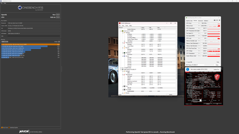Image resolution: width=239 pixels, height=134 pixels.
Task: Open the GPU-Z hamburger menu icon
Action: pyautogui.click(x=219, y=20)
